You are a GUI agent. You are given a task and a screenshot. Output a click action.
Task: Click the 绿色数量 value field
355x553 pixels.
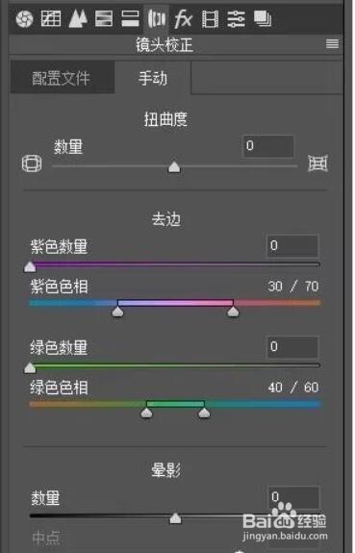(x=292, y=347)
